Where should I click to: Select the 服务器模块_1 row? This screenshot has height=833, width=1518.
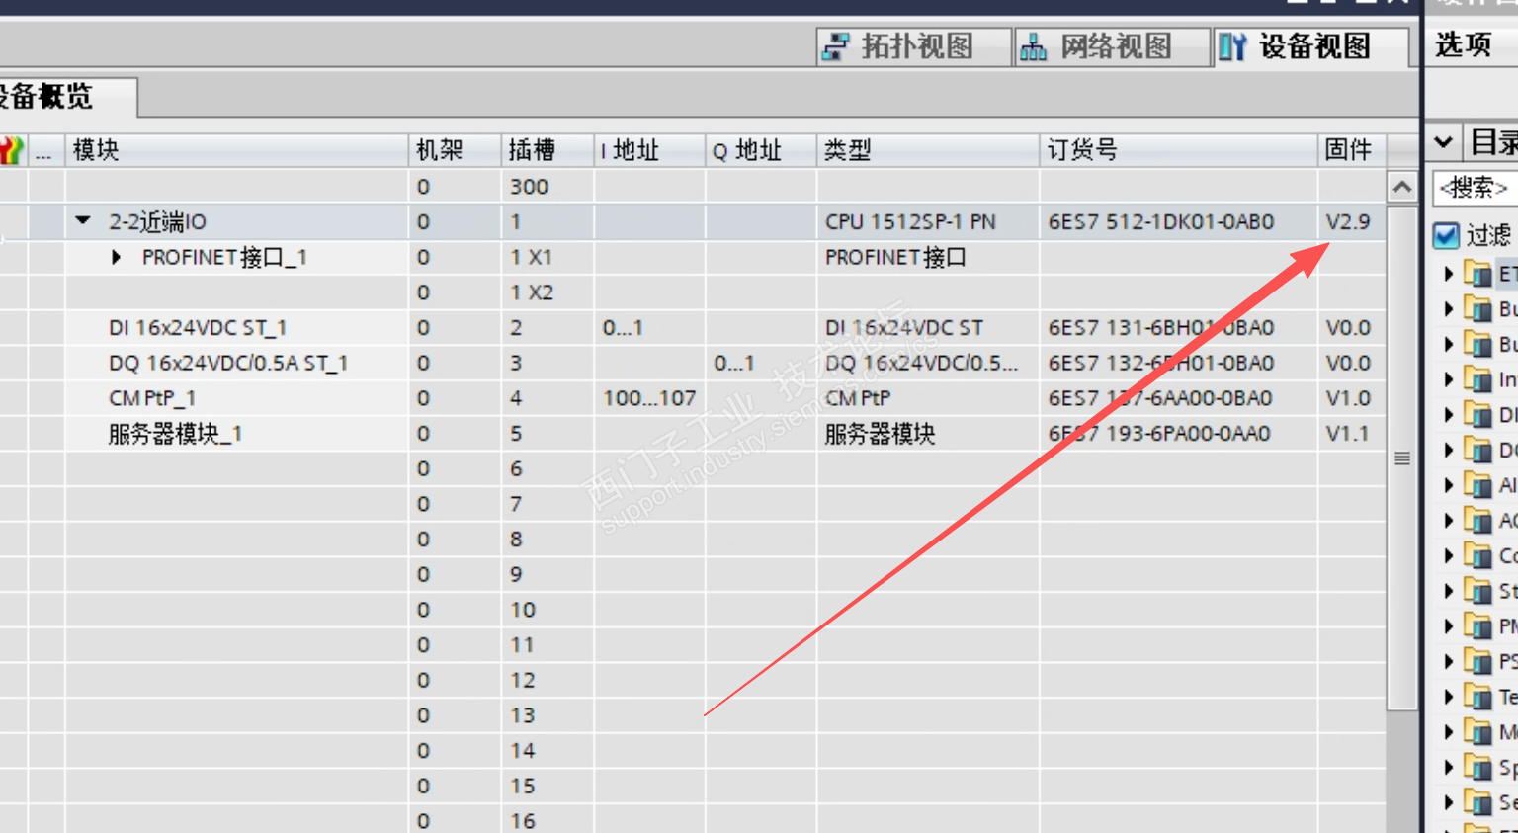pos(692,434)
